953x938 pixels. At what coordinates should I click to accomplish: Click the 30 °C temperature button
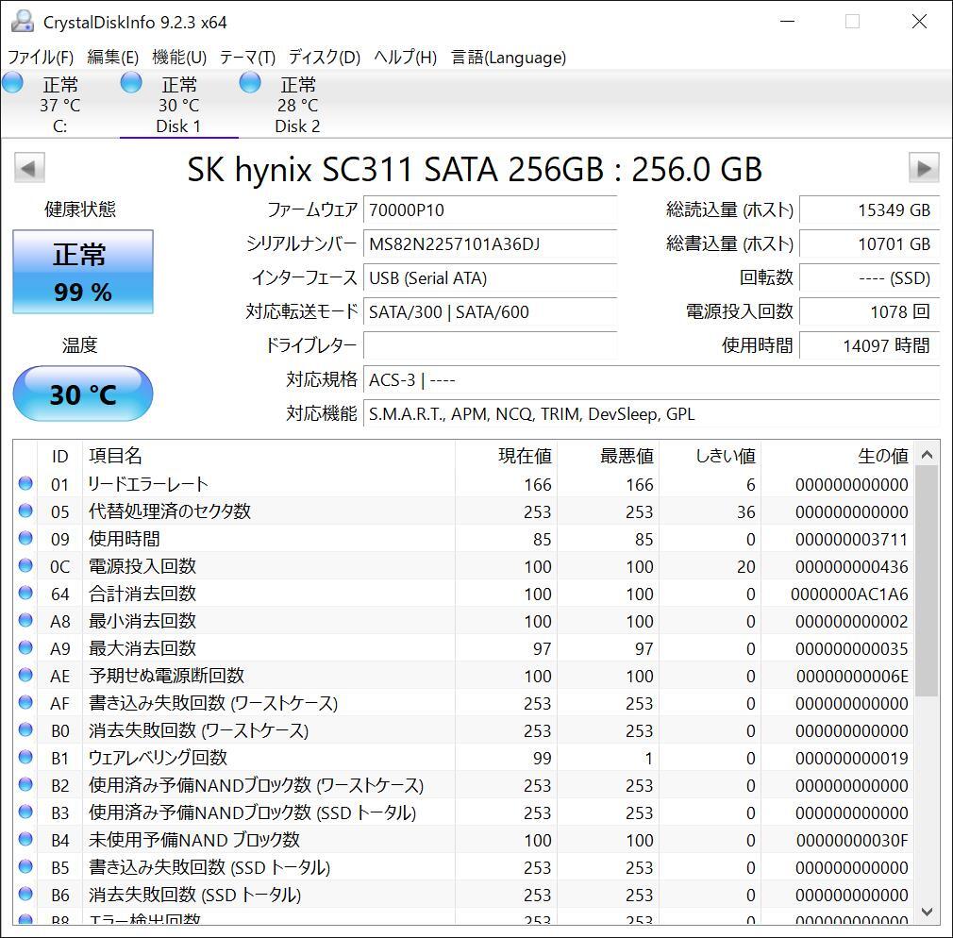(83, 394)
